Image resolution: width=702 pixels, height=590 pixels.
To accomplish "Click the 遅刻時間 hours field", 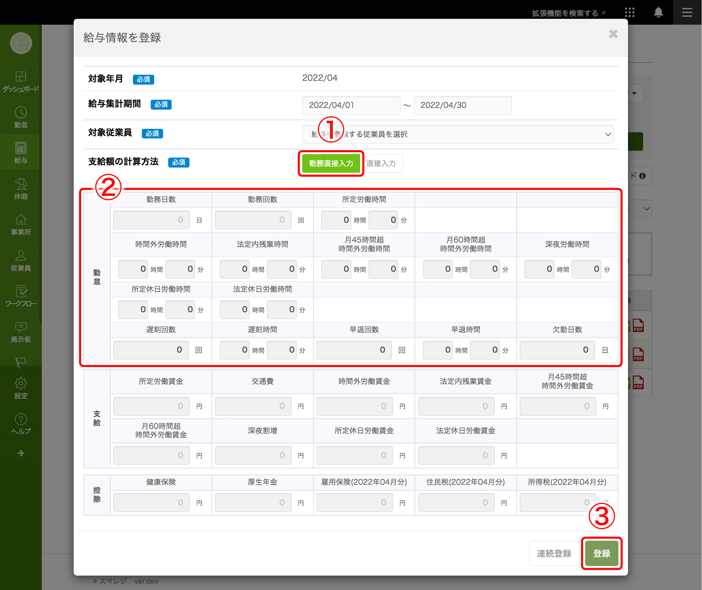I will pyautogui.click(x=235, y=350).
